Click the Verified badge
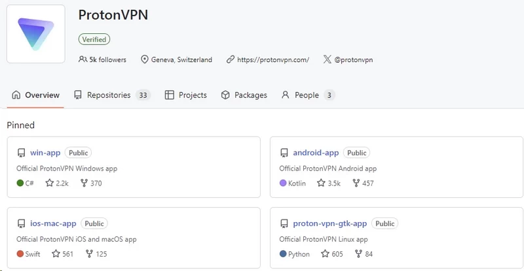This screenshot has height=271, width=524. [94, 39]
